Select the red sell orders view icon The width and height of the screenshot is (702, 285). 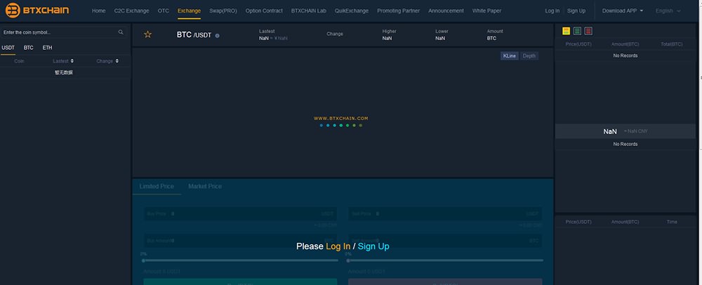click(x=588, y=31)
